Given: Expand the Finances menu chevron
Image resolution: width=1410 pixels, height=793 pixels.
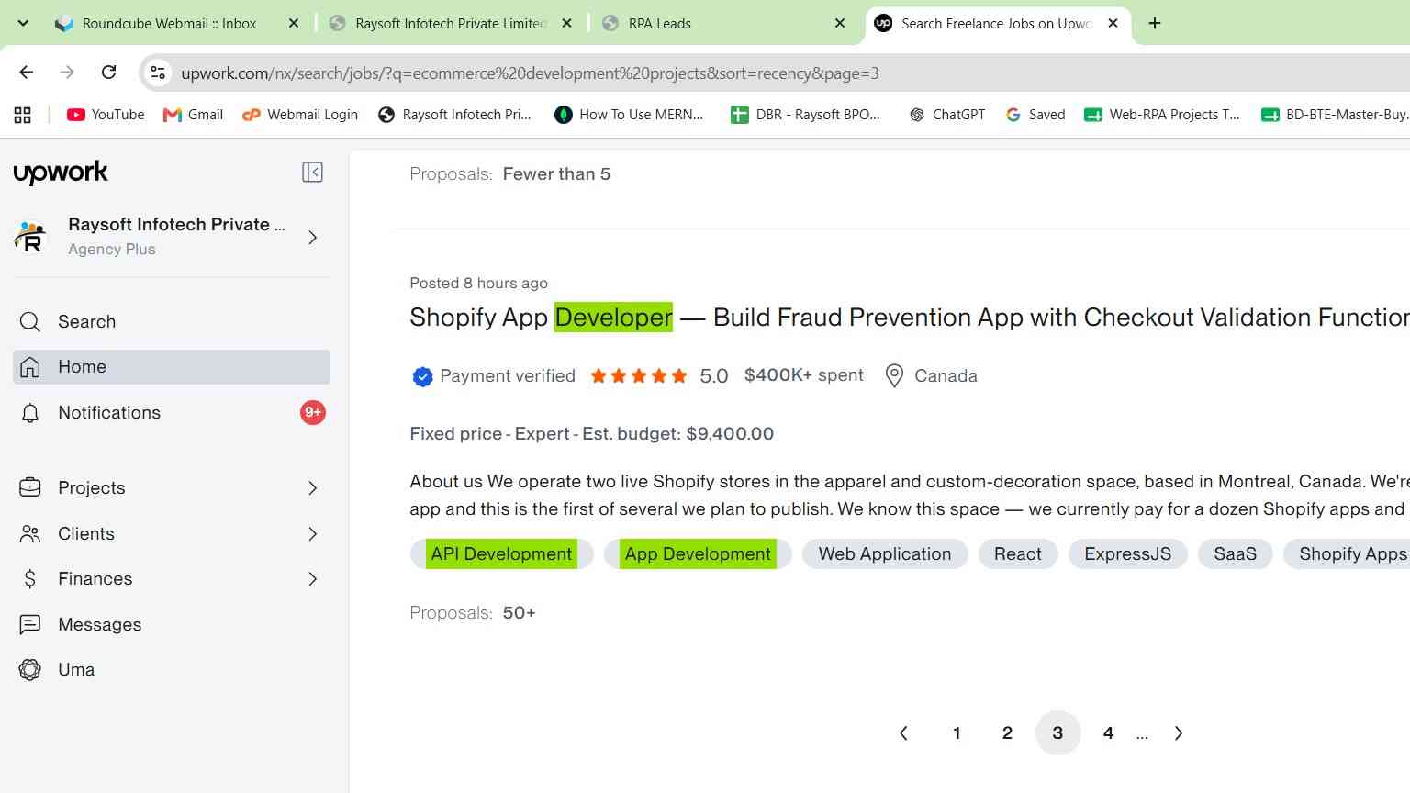Looking at the screenshot, I should click(312, 579).
